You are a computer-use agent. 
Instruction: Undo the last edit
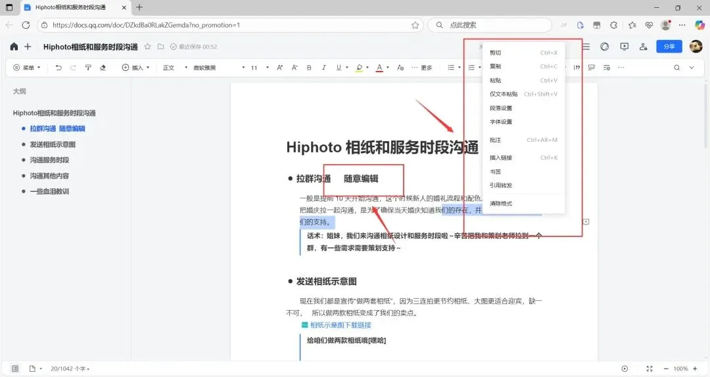[59, 68]
